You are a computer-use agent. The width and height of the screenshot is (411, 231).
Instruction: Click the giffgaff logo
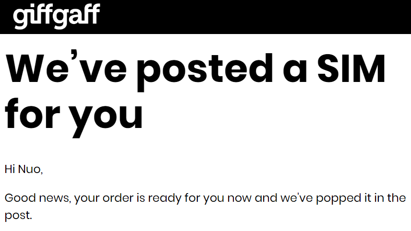(56, 16)
